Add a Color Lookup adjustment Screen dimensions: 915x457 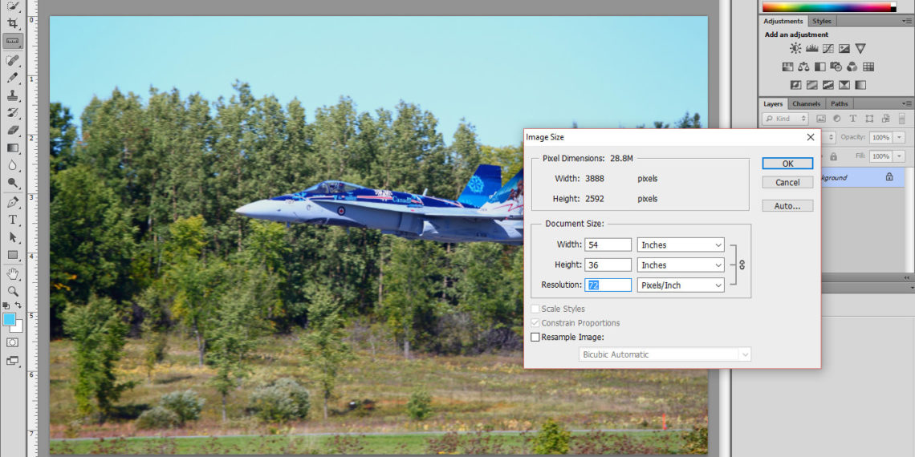(x=868, y=67)
